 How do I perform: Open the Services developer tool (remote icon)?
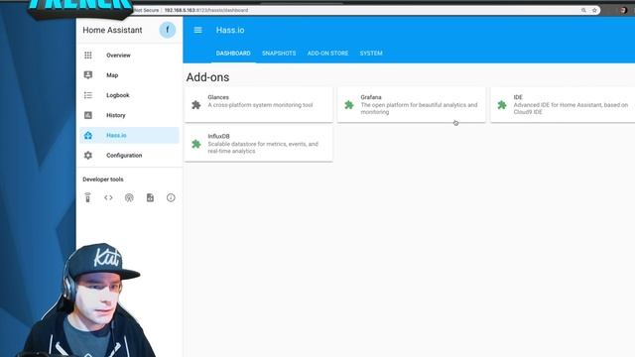point(87,197)
